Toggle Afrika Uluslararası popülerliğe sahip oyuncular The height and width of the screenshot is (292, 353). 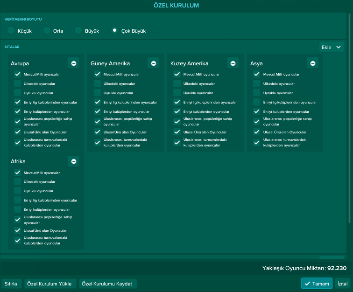coord(18,220)
